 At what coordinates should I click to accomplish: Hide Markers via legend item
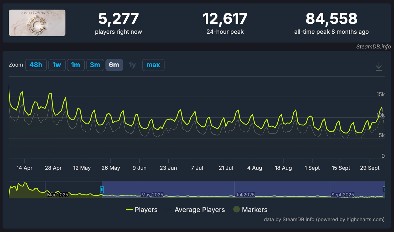click(x=250, y=210)
